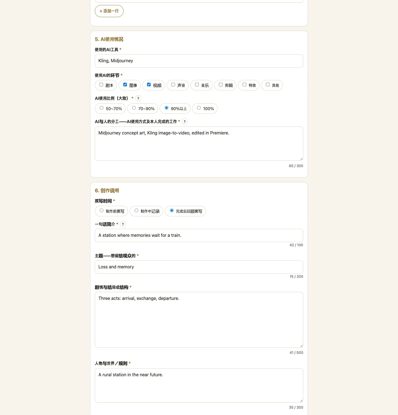Image resolution: width=398 pixels, height=415 pixels.
Task: Click the 添加一行 button
Action: pyautogui.click(x=109, y=11)
